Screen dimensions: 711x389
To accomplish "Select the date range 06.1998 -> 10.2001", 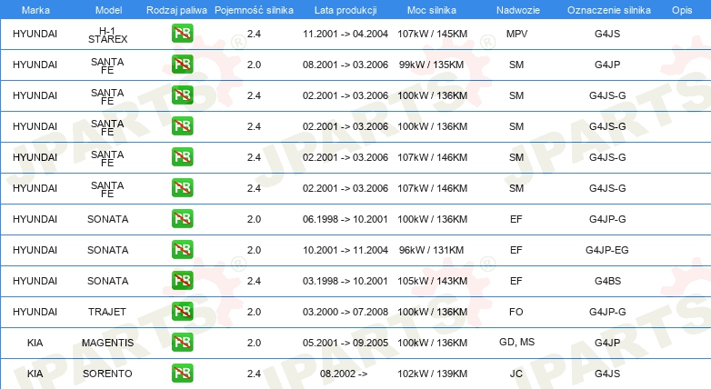I will [345, 219].
